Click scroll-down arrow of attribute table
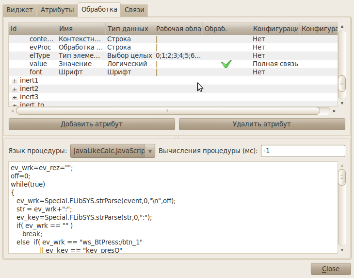This screenshot has width=354, height=278. (342, 103)
